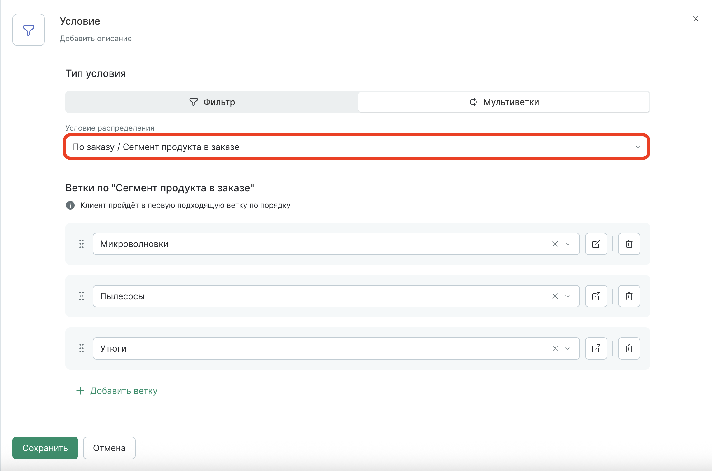Image resolution: width=712 pixels, height=471 pixels.
Task: Grab the drag handle of Микроволновки branch
Action: pyautogui.click(x=82, y=244)
